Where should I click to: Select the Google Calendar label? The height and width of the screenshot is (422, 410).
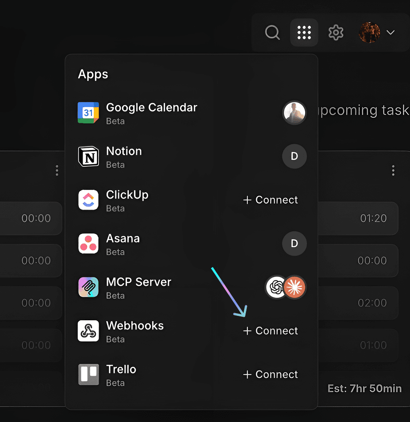coord(151,107)
